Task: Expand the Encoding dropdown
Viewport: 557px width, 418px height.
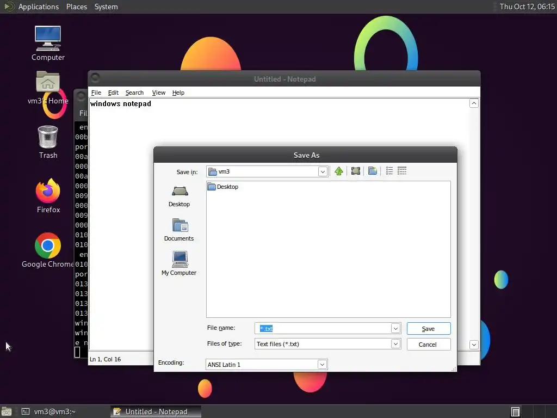Action: (x=322, y=364)
